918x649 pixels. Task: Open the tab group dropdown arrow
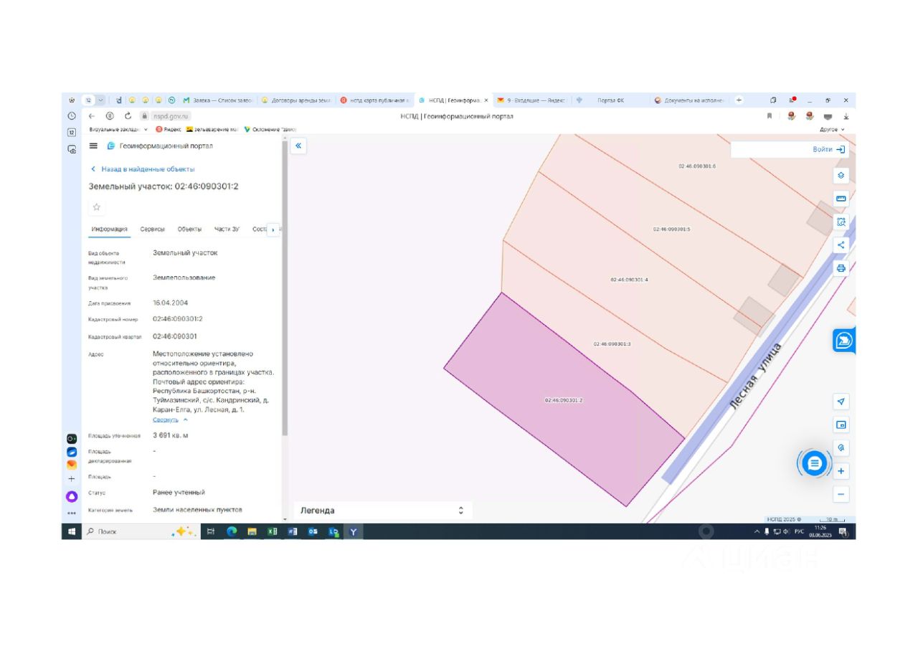100,100
